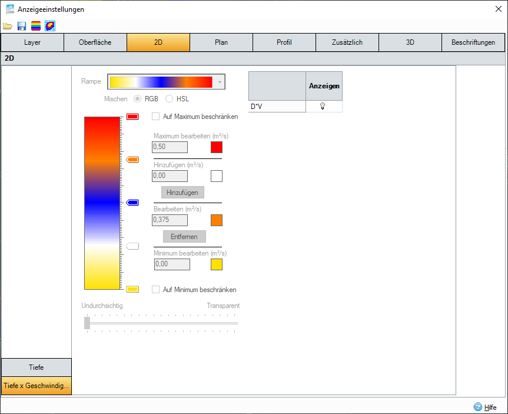Switch to the Layer tab
The width and height of the screenshot is (508, 414).
click(x=32, y=42)
